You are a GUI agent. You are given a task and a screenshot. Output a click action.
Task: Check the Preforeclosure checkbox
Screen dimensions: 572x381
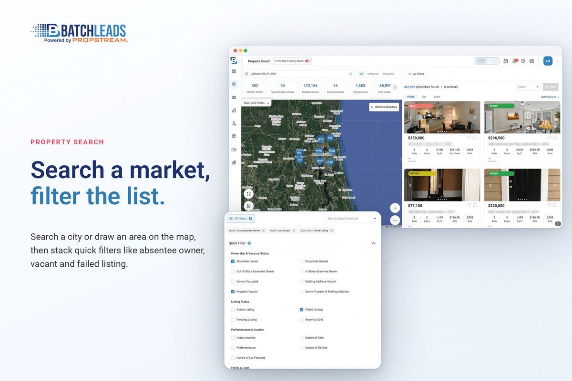point(233,348)
